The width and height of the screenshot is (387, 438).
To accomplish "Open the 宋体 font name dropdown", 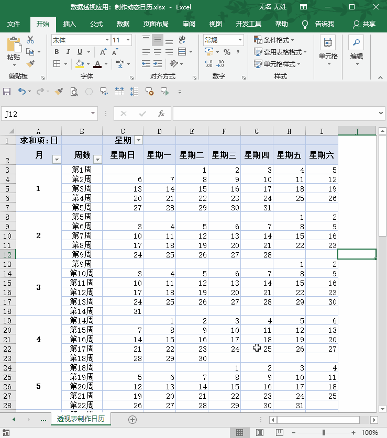I will point(107,40).
